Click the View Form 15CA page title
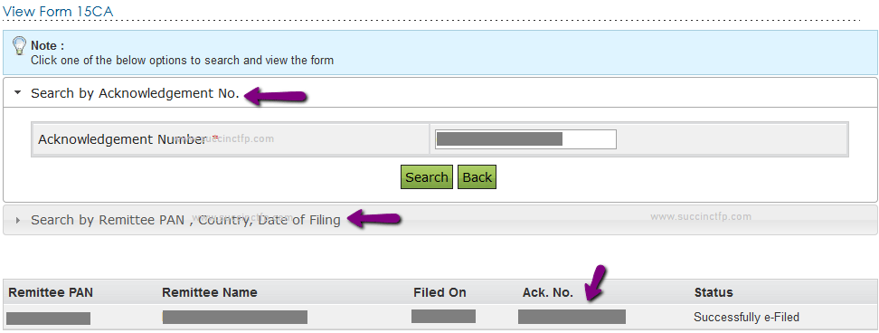This screenshot has height=333, width=879. [58, 10]
